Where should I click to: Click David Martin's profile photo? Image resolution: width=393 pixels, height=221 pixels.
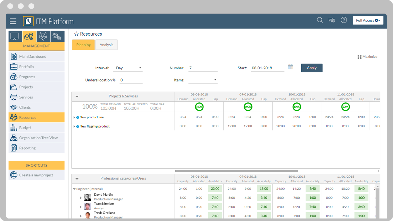tap(88, 197)
